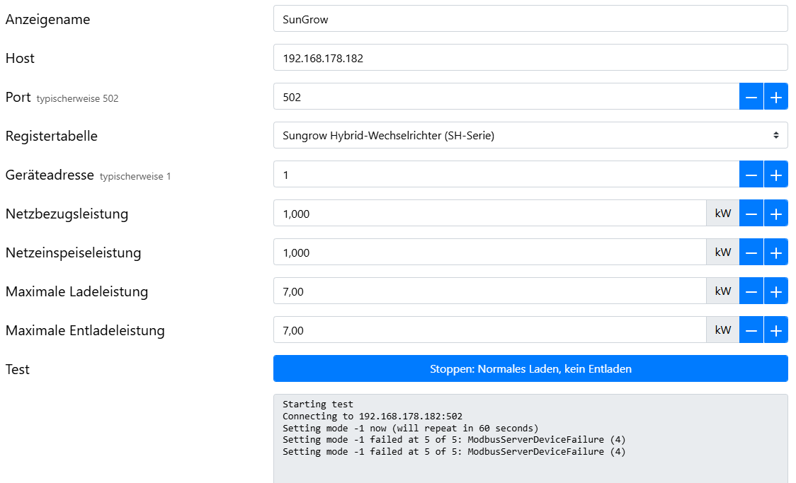Image resolution: width=796 pixels, height=483 pixels.
Task: Click plus button for Geräteadresse
Action: coord(775,175)
